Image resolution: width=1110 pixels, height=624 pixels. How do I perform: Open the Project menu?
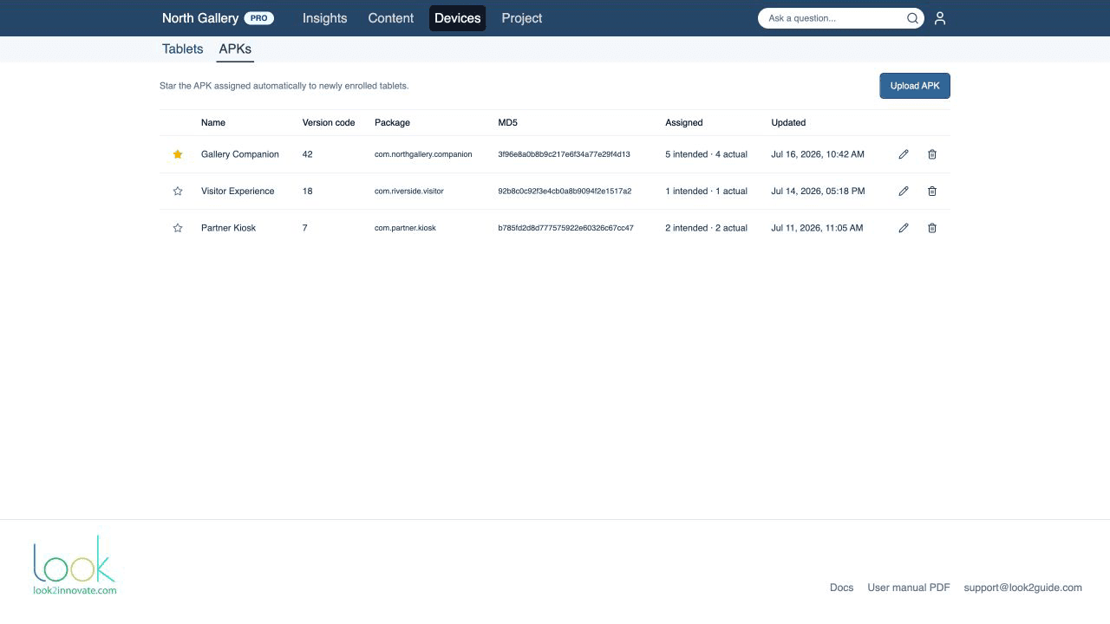click(522, 18)
